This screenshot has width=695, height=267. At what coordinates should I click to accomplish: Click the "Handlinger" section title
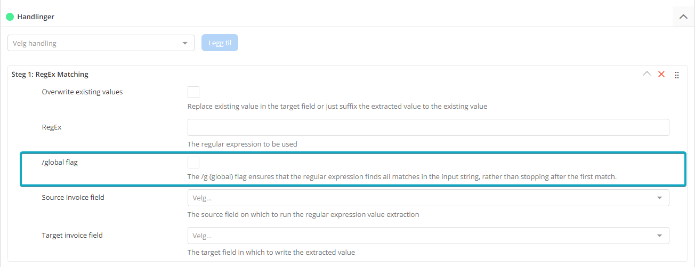36,17
